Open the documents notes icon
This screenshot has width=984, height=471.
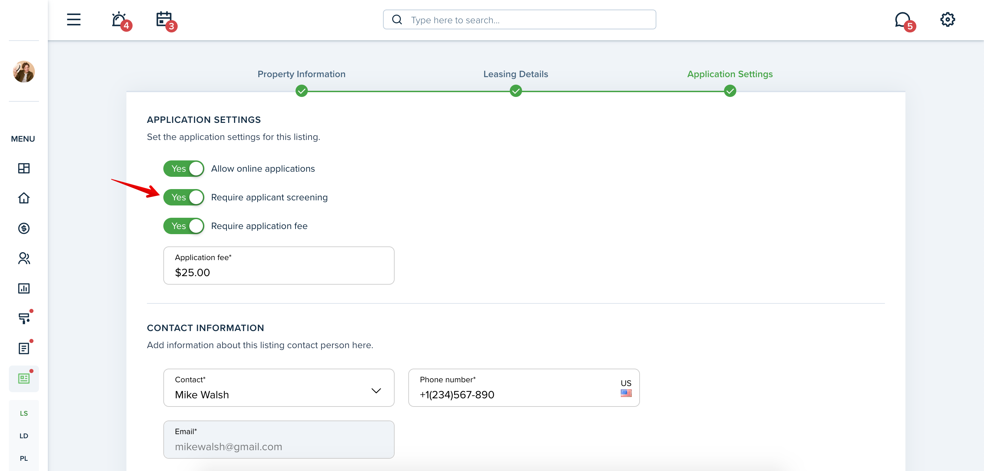24,348
